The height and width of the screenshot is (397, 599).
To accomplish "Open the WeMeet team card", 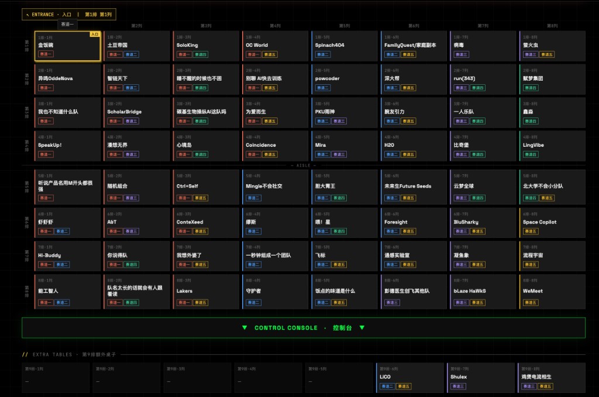I will click(x=552, y=292).
